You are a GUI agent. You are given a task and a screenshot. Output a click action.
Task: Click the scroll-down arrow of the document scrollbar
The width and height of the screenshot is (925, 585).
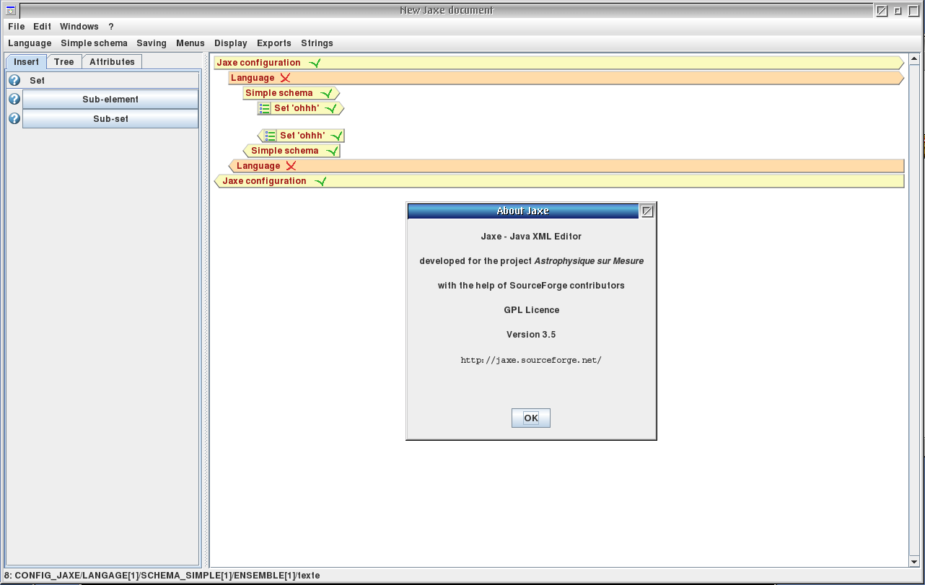pyautogui.click(x=913, y=561)
